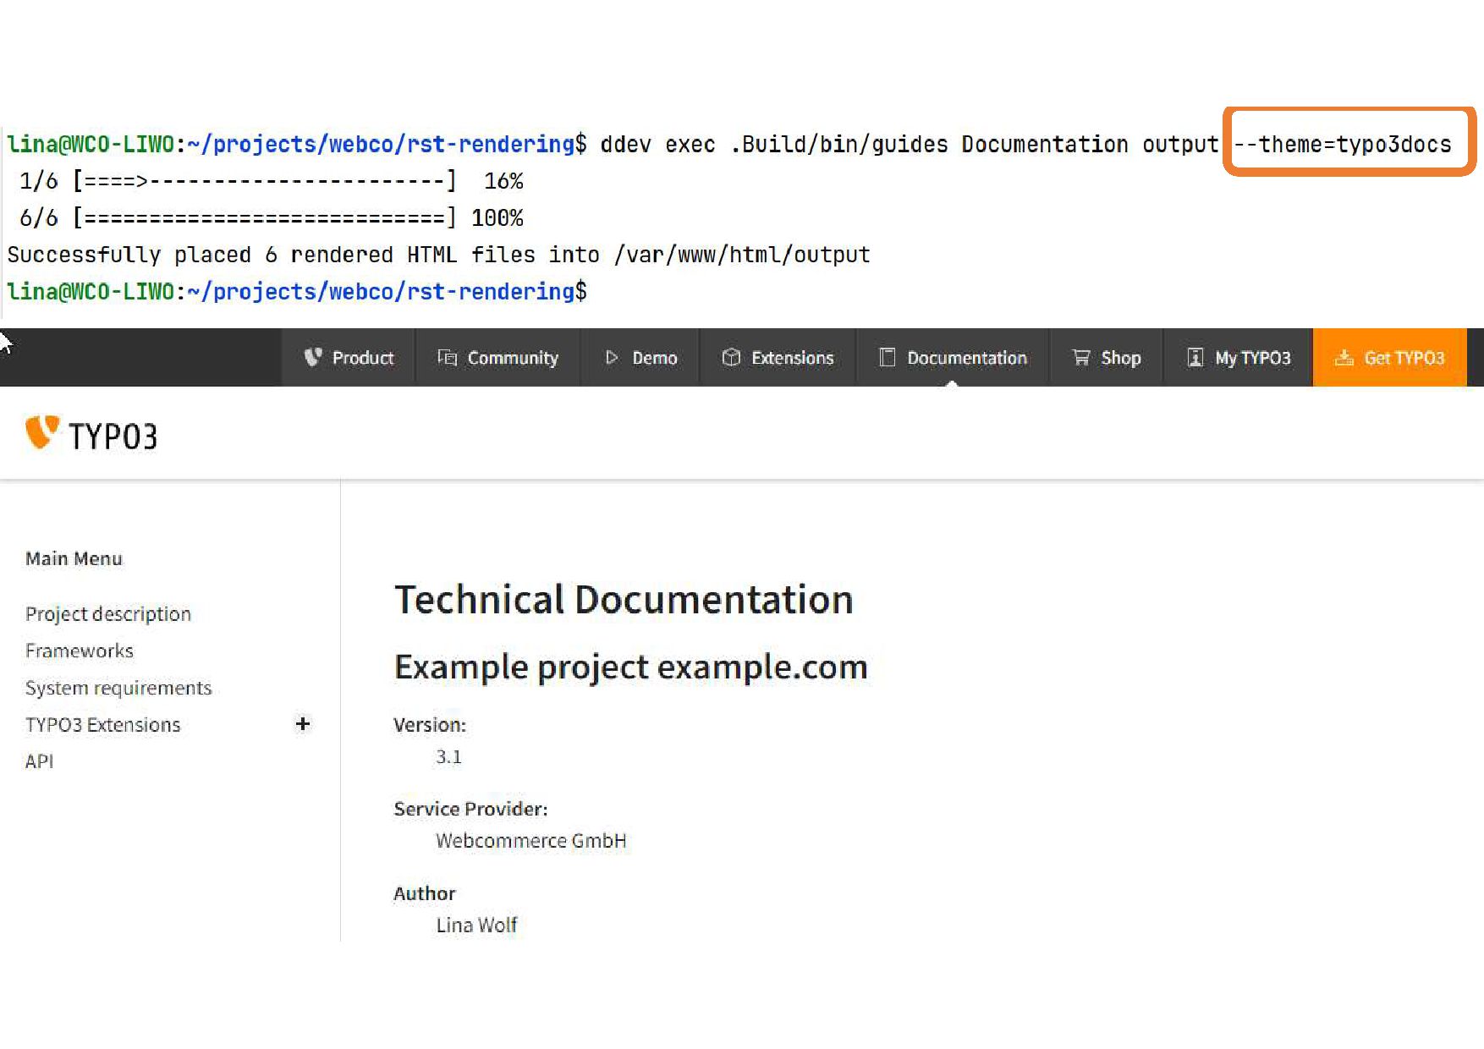The image size is (1484, 1049).
Task: Click the TYPO3 wordmark in the header
Action: point(113,437)
